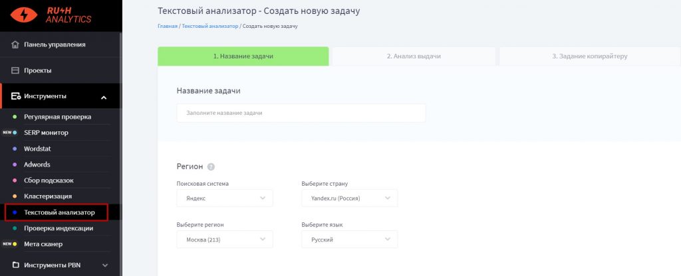The image size is (681, 276).
Task: Open Проверка индексации tool
Action: tap(59, 228)
